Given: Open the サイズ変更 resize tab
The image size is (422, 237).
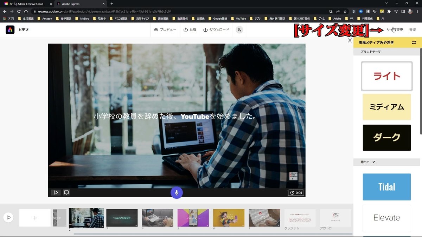Looking at the screenshot, I should (x=395, y=30).
